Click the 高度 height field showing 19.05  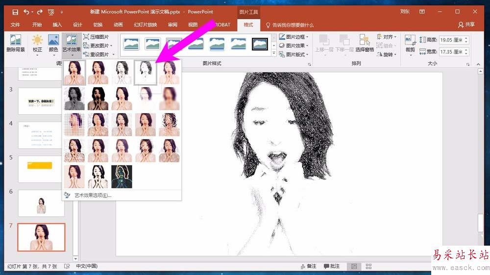click(451, 40)
